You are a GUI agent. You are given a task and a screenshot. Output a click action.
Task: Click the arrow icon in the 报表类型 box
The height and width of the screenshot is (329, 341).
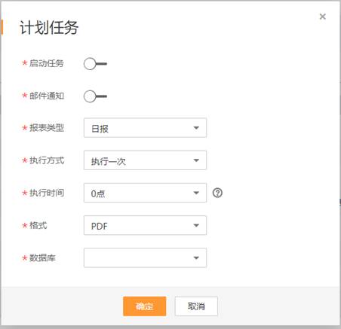point(196,128)
